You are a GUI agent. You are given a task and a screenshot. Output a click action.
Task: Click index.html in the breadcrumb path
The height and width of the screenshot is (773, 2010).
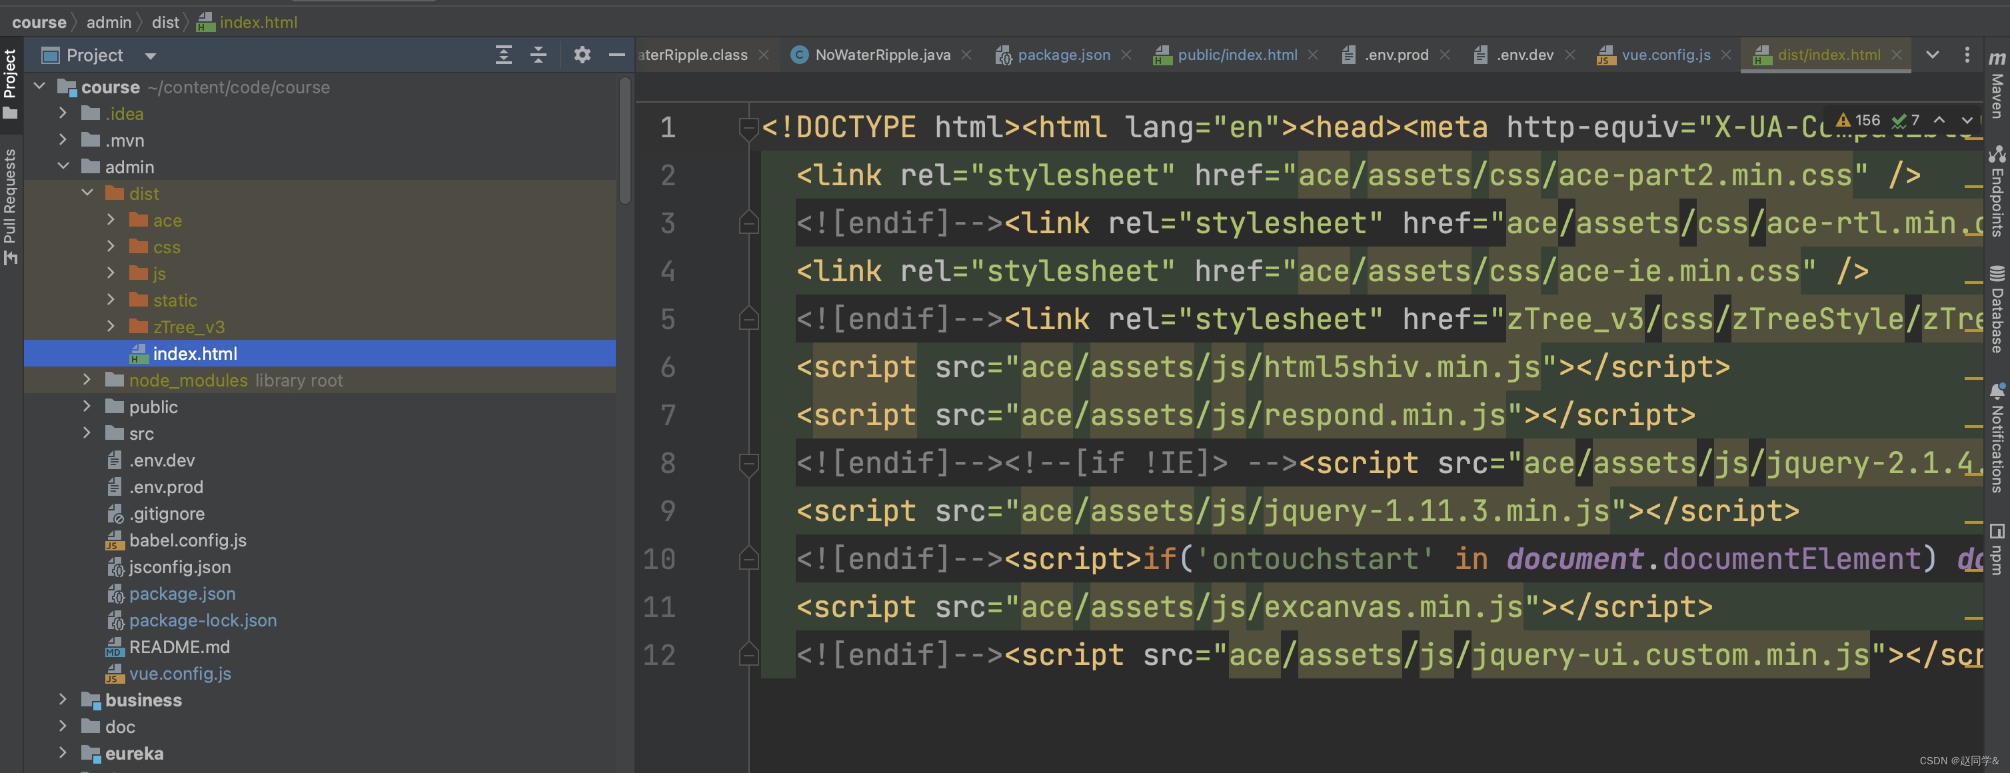(x=247, y=22)
